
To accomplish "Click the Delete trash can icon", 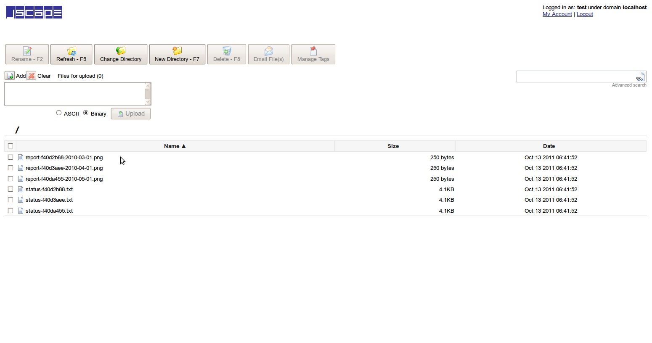I will click(226, 52).
